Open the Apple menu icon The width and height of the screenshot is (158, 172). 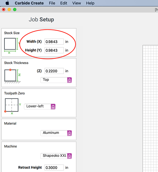point(8,3)
